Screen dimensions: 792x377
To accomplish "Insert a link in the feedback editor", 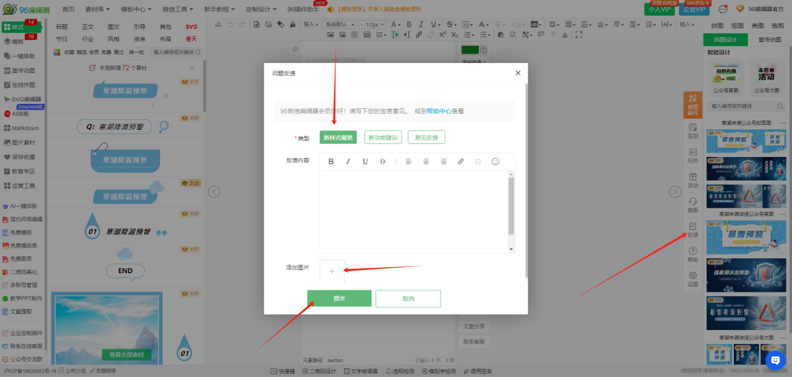I will [460, 161].
